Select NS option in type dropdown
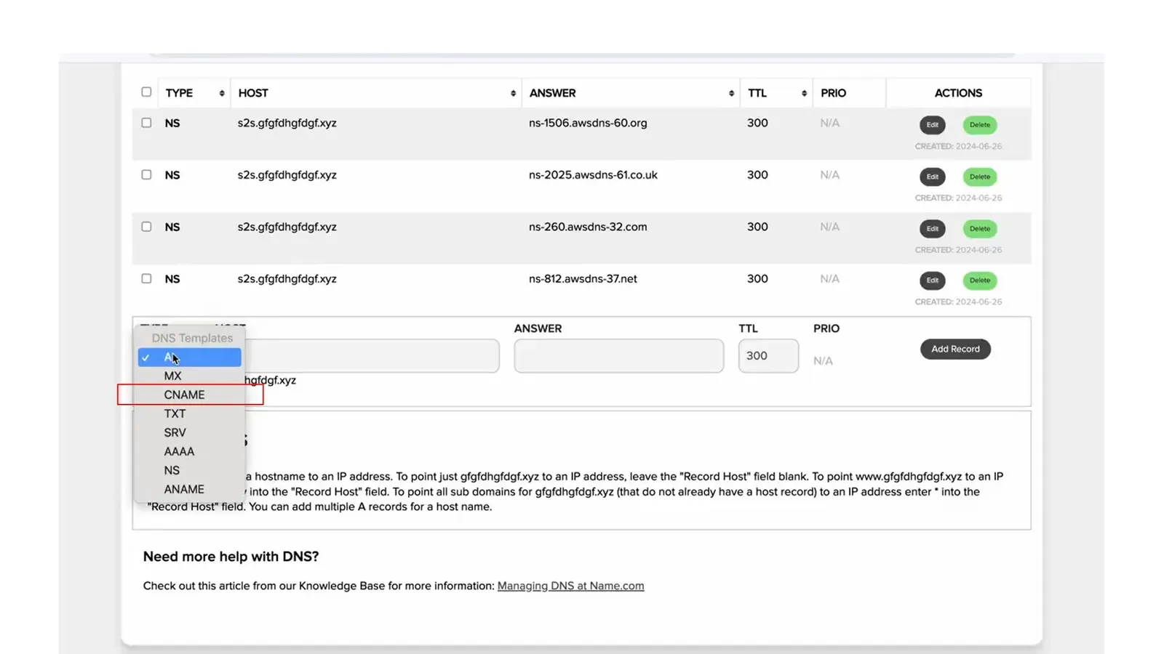 (x=189, y=470)
